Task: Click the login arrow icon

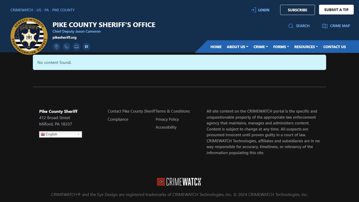Action: point(253,10)
